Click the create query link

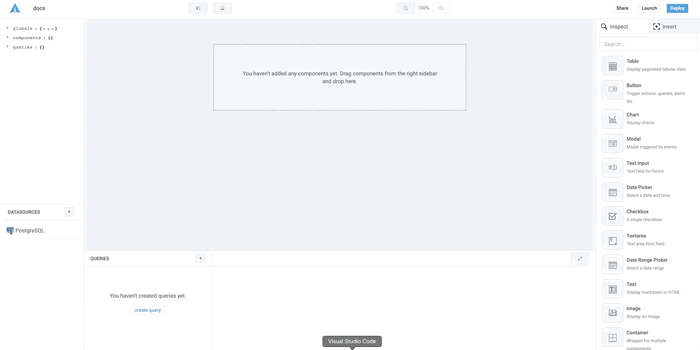click(148, 310)
